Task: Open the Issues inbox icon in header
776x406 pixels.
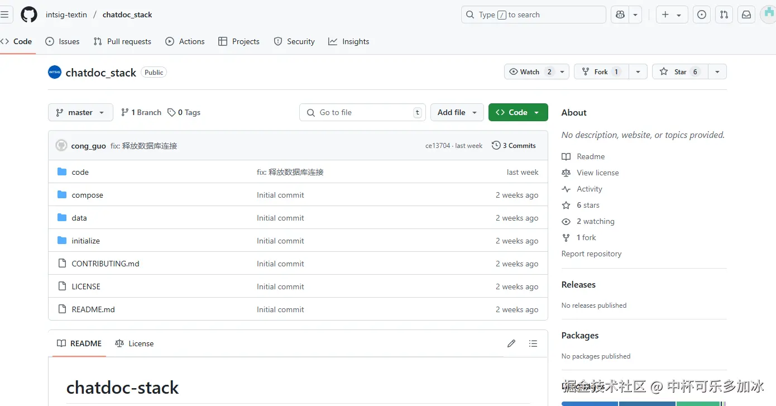Action: (702, 15)
